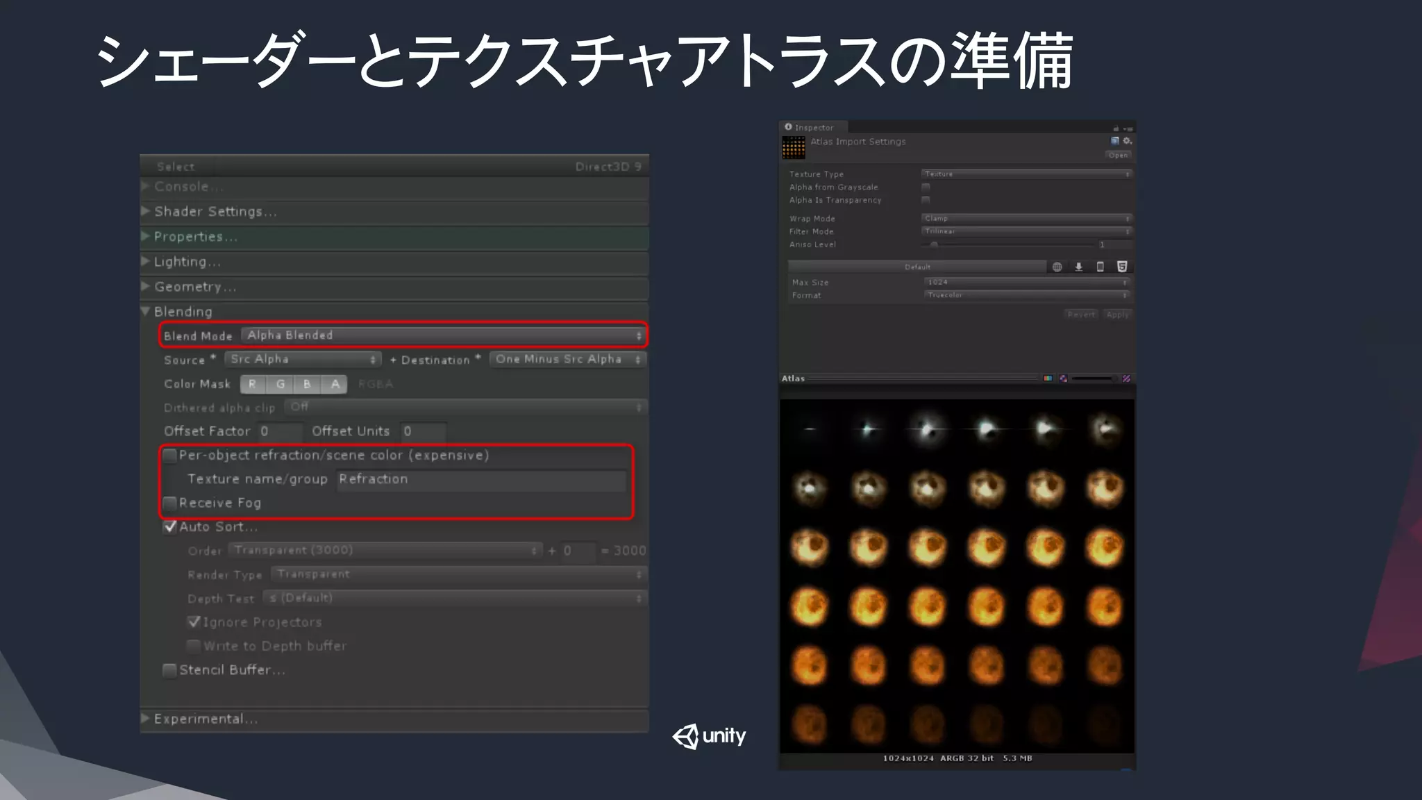Open the Inspector panel options menu
This screenshot has width=1422, height=800.
1128,128
